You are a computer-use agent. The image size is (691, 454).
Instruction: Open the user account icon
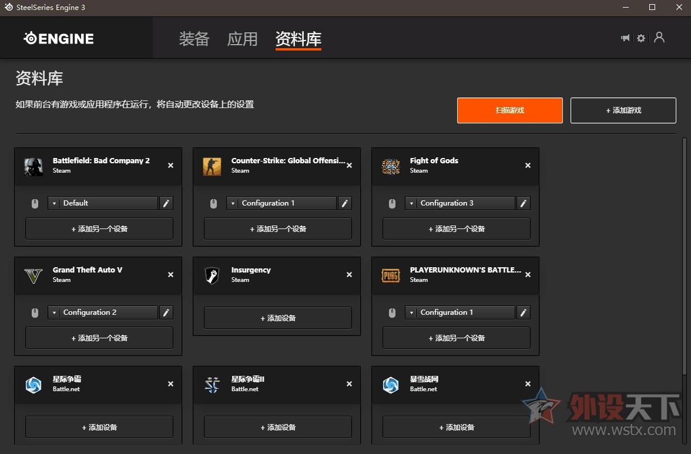pyautogui.click(x=659, y=38)
